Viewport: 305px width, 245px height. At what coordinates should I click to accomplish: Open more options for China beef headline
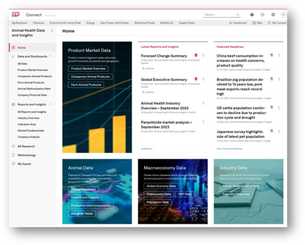pos(279,55)
